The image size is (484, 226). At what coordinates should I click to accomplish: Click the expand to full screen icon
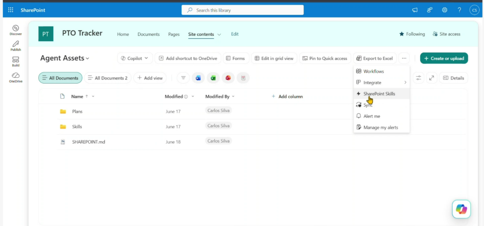(432, 78)
